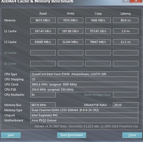Click the Read column header

[43, 14]
